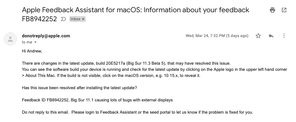Remove the Inbox label with its X
This screenshot has height=122, width=296.
[83, 19]
